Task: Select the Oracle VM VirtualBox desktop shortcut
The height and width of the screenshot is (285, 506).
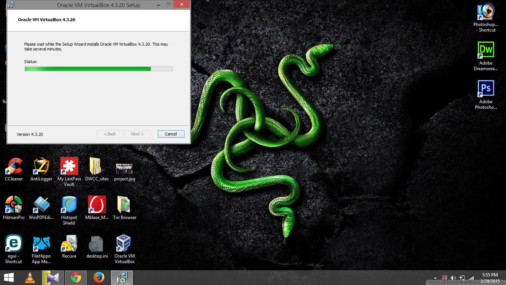Action: pos(124,249)
